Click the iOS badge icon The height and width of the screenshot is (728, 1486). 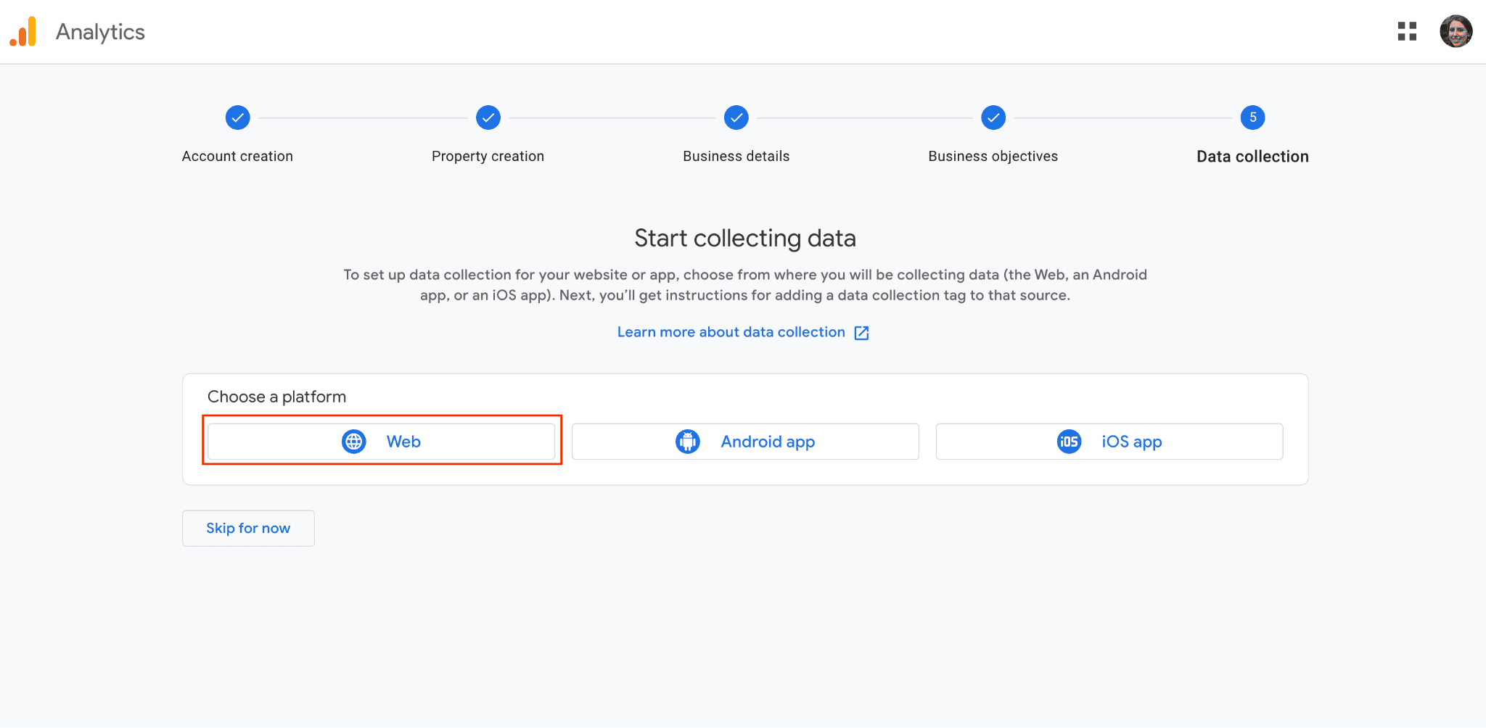(x=1069, y=442)
